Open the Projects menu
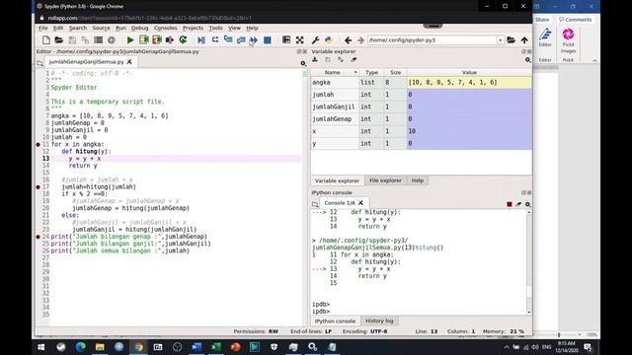 pyautogui.click(x=194, y=28)
